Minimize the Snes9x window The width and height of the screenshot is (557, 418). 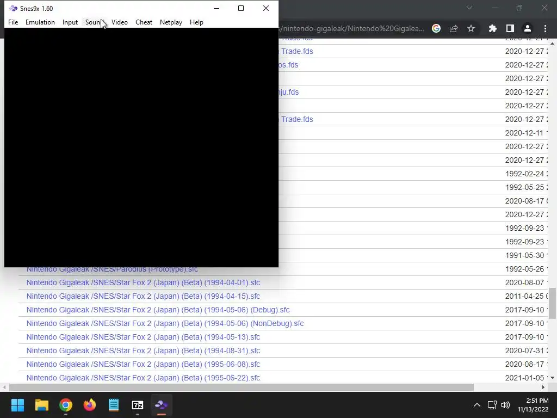tap(216, 8)
